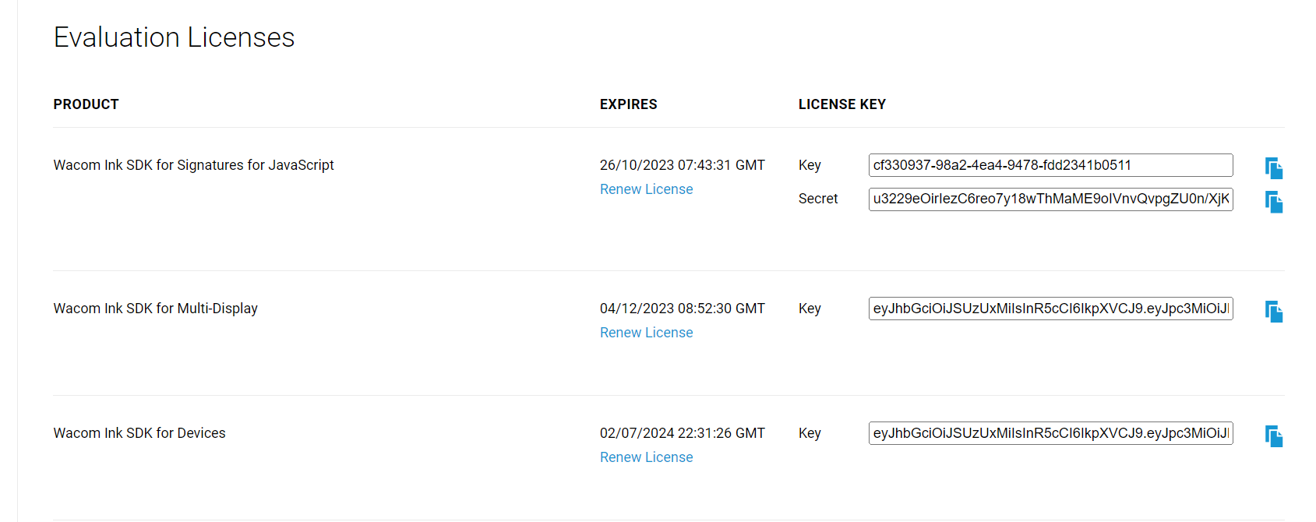Renew the Multi-Display license
Screen dimensions: 1316x522
pyautogui.click(x=646, y=332)
